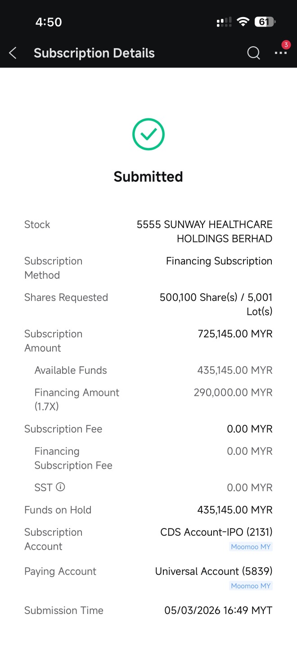
Task: Go back using the left arrow
Action: (13, 53)
